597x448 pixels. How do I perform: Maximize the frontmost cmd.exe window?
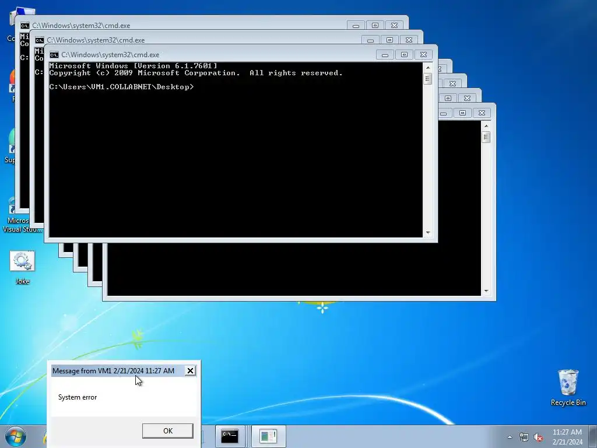tap(404, 55)
